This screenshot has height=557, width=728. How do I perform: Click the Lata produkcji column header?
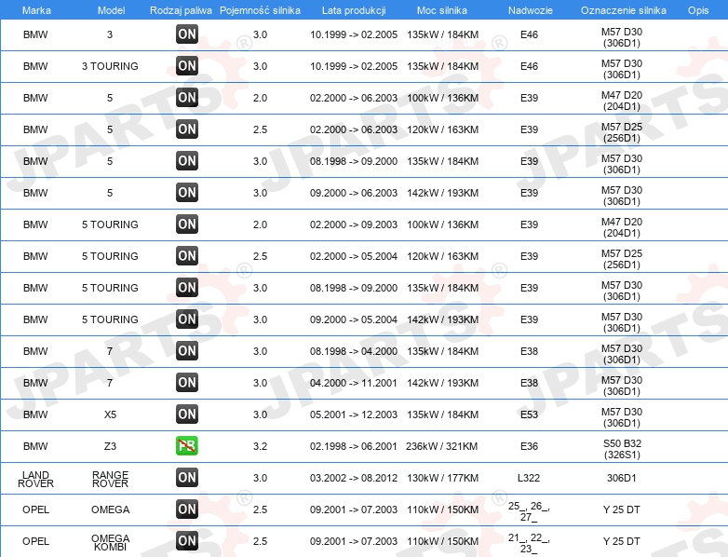[x=354, y=10]
